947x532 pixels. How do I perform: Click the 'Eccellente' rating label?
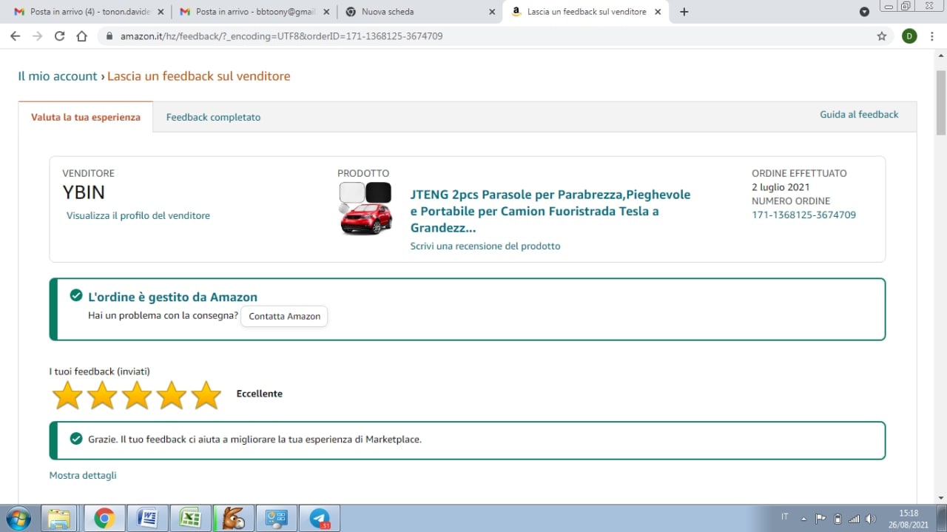[x=259, y=394]
